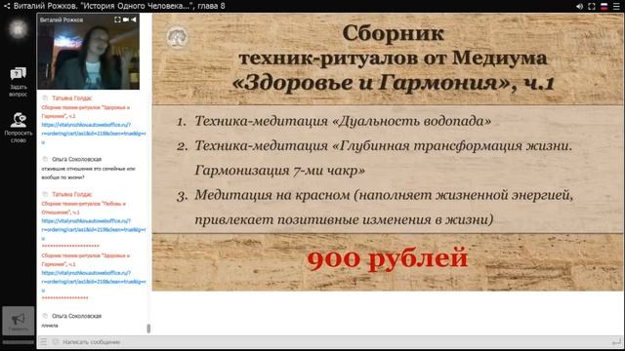Viewport: 625px width, 351px height.
Task: Click the chat scrollbar handle
Action: 148,329
